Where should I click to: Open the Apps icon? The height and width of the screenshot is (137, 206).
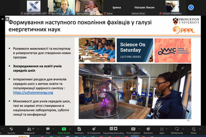(162, 129)
